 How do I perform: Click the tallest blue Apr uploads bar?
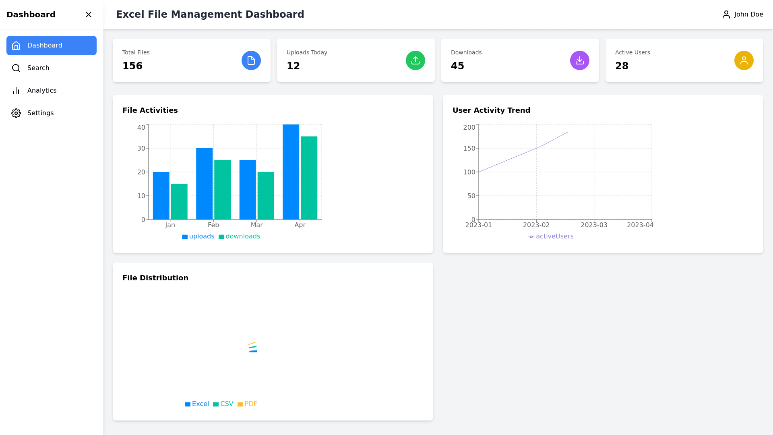coord(291,172)
